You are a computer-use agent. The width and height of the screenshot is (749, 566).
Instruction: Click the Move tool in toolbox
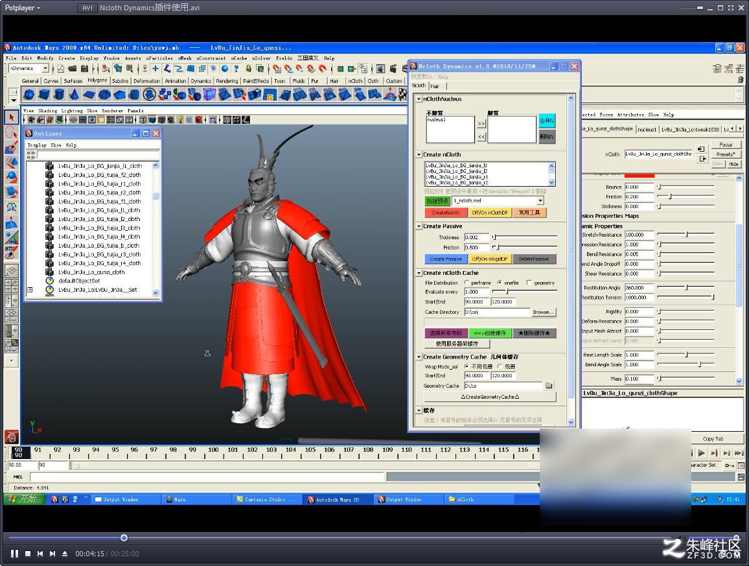pos(12,163)
